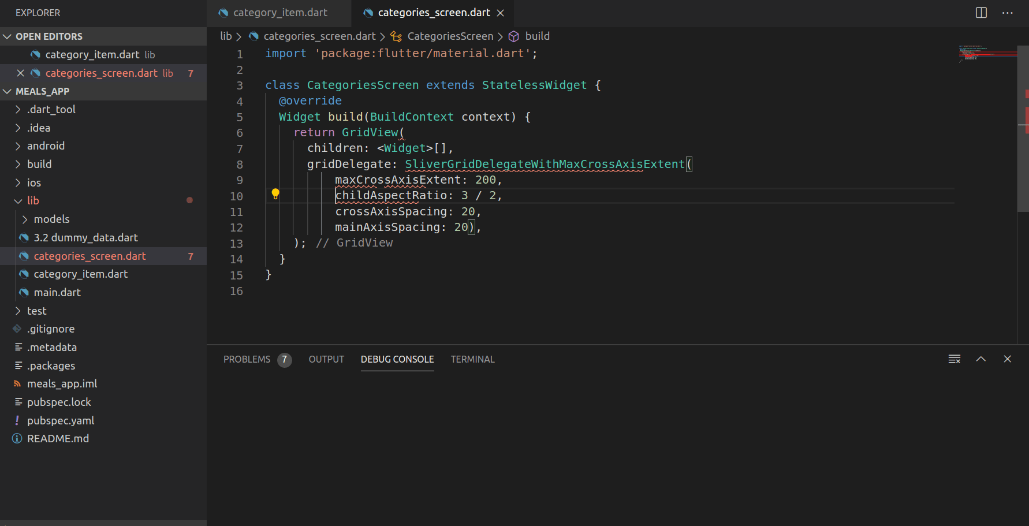The image size is (1029, 526).
Task: Click the meals_app.iml RSS-style icon
Action: [17, 383]
